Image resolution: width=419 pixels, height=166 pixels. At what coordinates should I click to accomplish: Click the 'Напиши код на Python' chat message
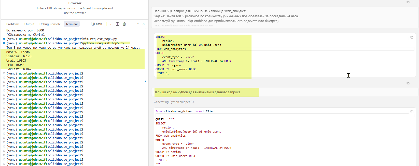click(197, 92)
